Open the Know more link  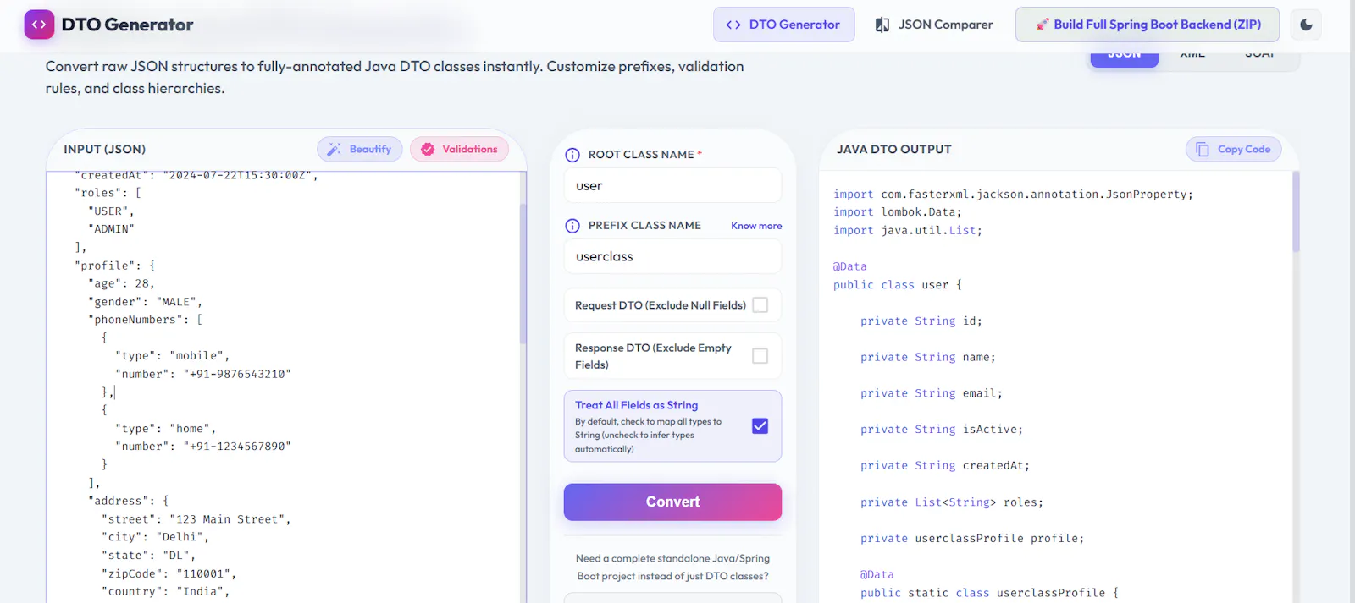click(x=756, y=226)
